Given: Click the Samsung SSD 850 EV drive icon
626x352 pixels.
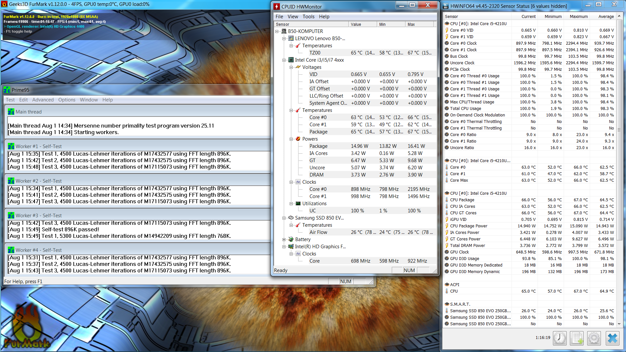Looking at the screenshot, I should [291, 218].
